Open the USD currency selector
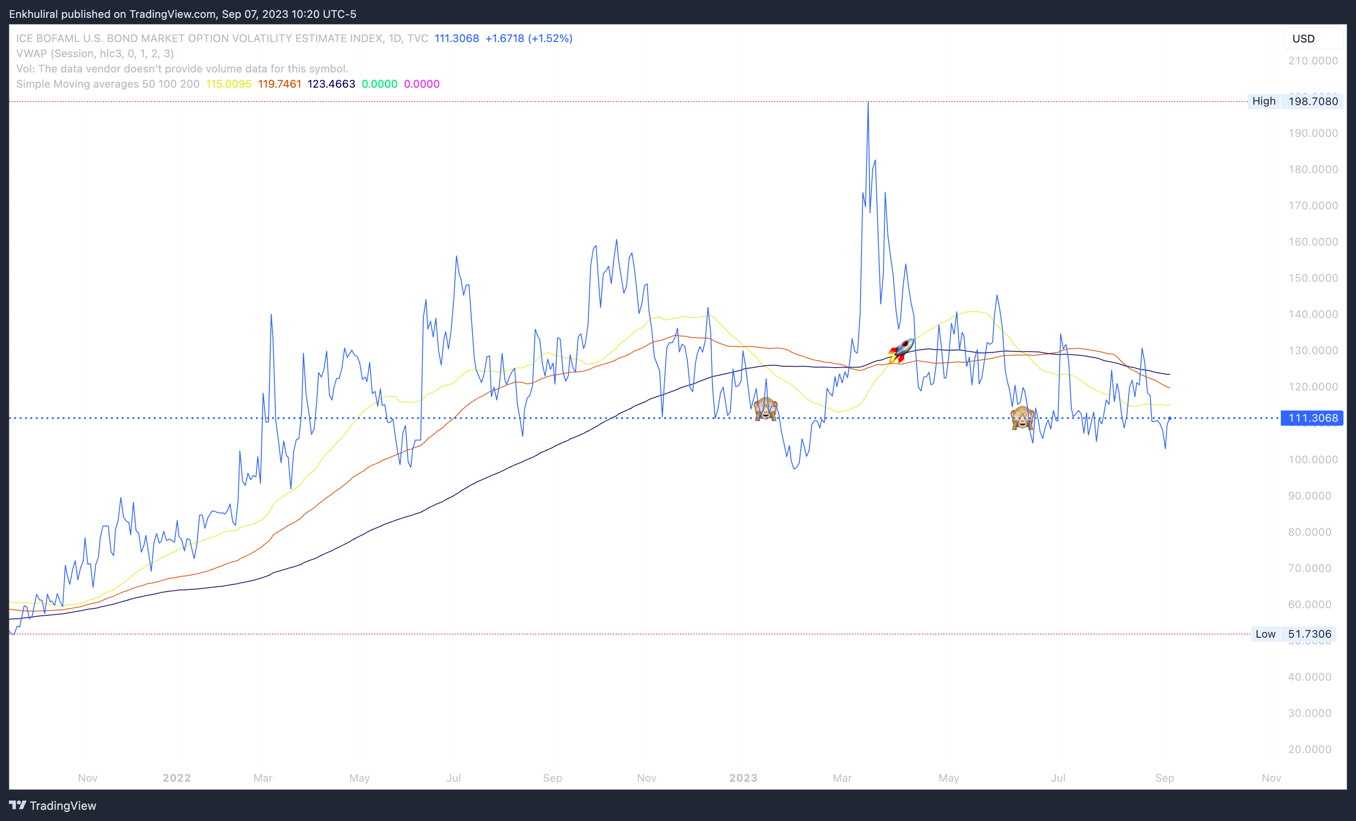The height and width of the screenshot is (821, 1356). click(1313, 38)
